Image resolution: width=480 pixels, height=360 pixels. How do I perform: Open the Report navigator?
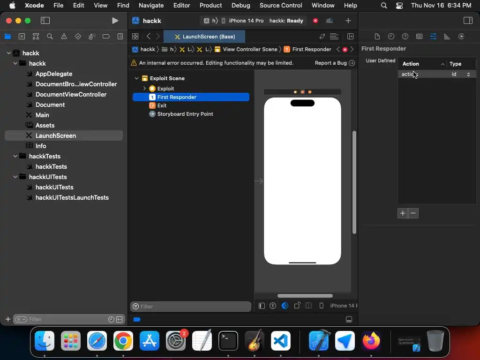click(120, 37)
